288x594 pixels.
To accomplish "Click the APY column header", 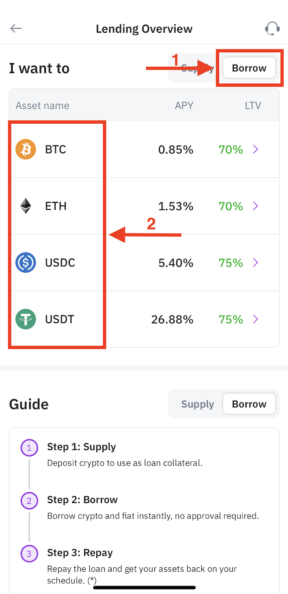I will point(184,106).
